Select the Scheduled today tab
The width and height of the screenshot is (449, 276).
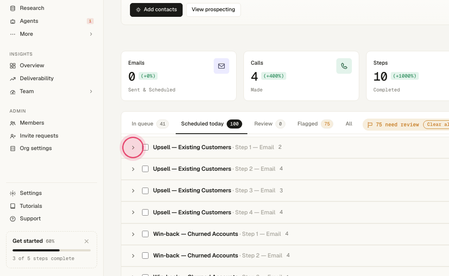[x=212, y=124]
